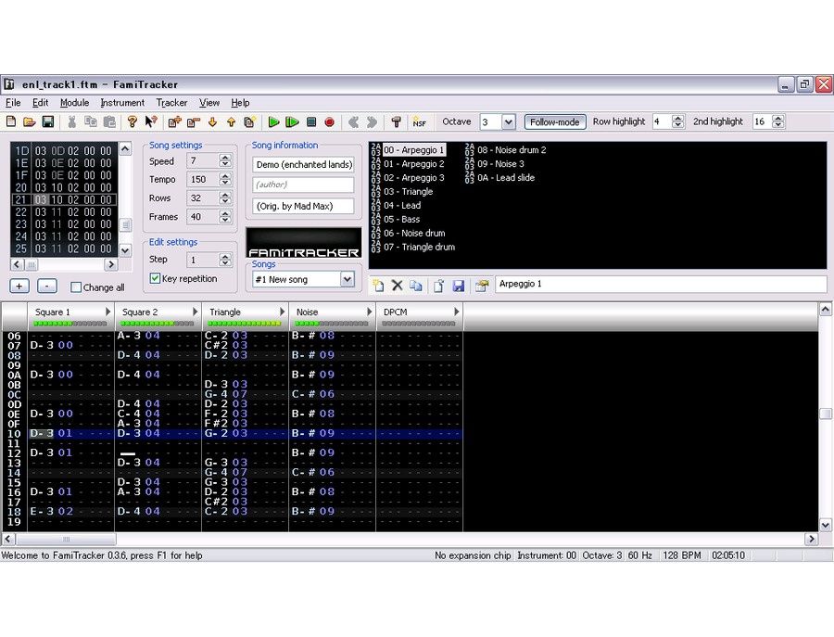Save instrument to file icon
Image resolution: width=834 pixels, height=637 pixels.
coord(458,286)
